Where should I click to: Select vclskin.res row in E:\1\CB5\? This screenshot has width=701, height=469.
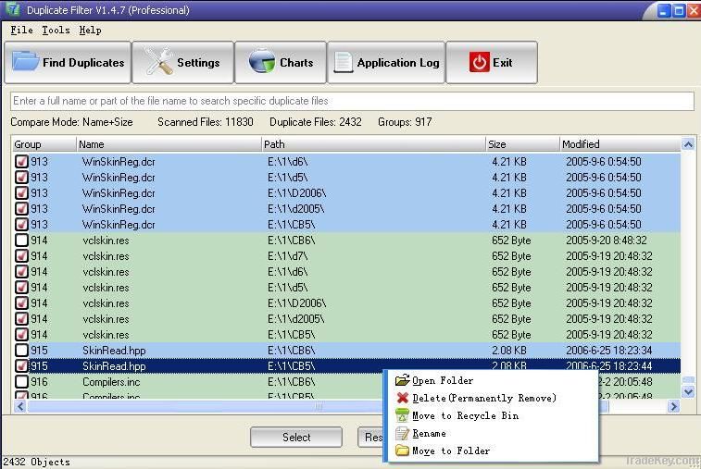346,335
